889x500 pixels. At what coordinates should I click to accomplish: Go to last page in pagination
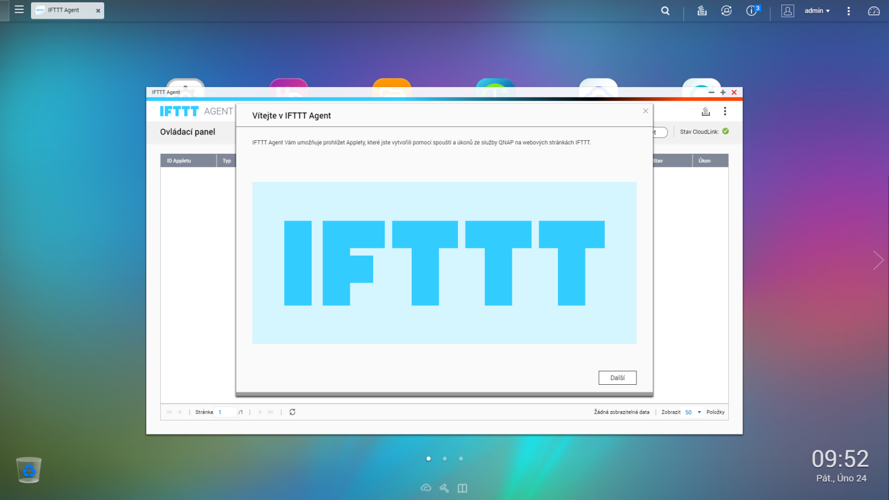271,412
